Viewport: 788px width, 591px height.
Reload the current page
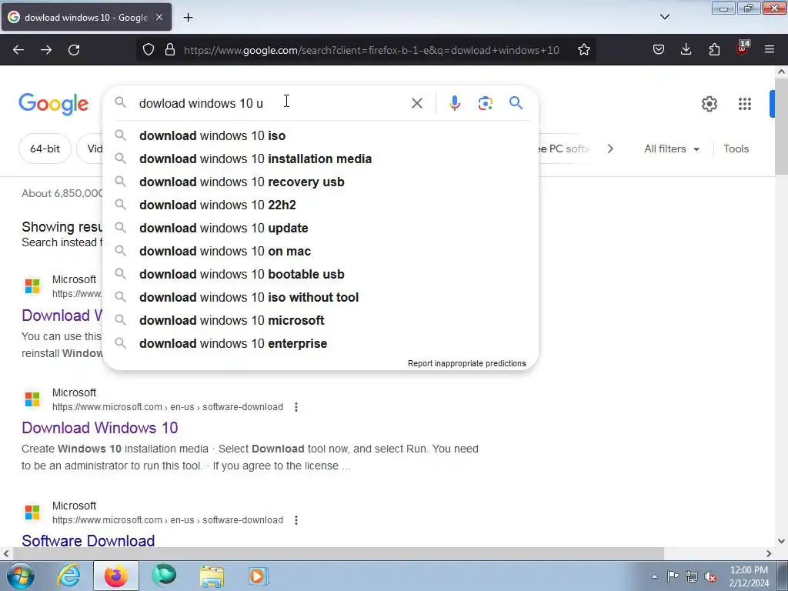pyautogui.click(x=74, y=50)
